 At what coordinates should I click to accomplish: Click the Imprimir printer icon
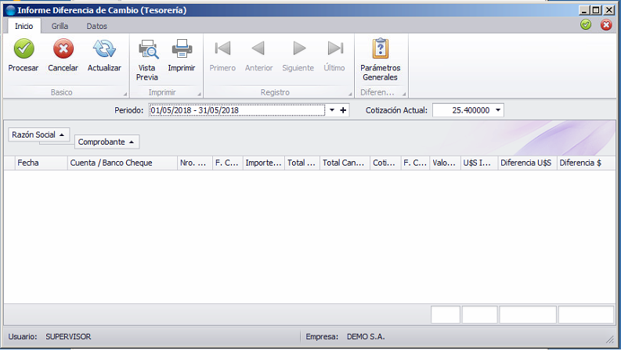point(182,49)
